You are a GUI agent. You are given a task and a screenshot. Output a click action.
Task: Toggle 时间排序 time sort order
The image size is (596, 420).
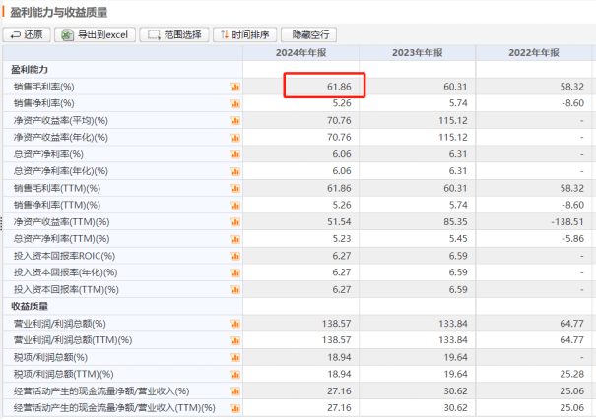click(244, 34)
